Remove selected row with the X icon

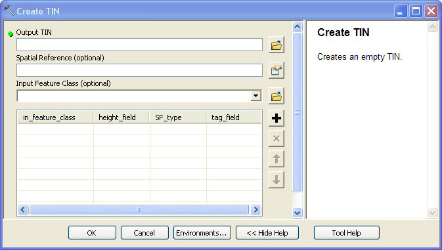pos(276,138)
